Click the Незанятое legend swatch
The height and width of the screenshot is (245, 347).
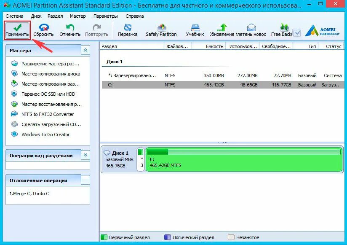231,237
